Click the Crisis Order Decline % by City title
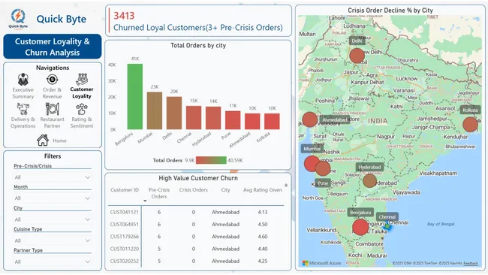The width and height of the screenshot is (488, 275). (x=390, y=11)
